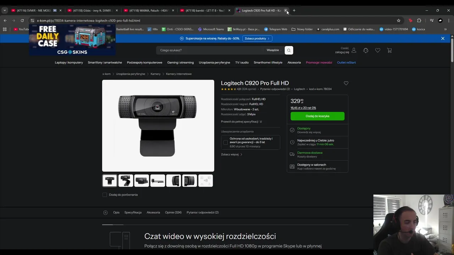The image size is (454, 255).
Task: Select the webcam side-view fifth thumbnail
Action: point(173,181)
